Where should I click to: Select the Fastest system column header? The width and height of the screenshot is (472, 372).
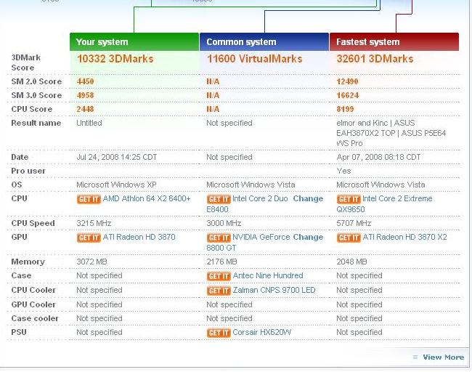pos(394,42)
